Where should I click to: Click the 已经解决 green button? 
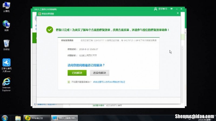coord(77,73)
